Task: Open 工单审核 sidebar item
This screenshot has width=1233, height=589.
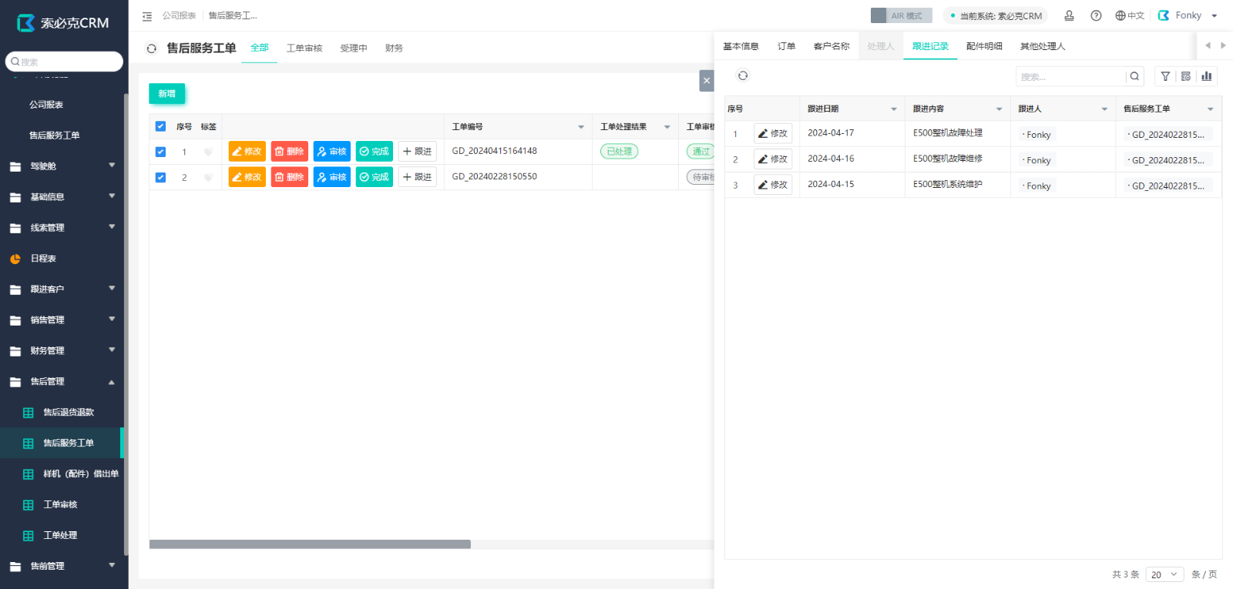Action: point(62,505)
